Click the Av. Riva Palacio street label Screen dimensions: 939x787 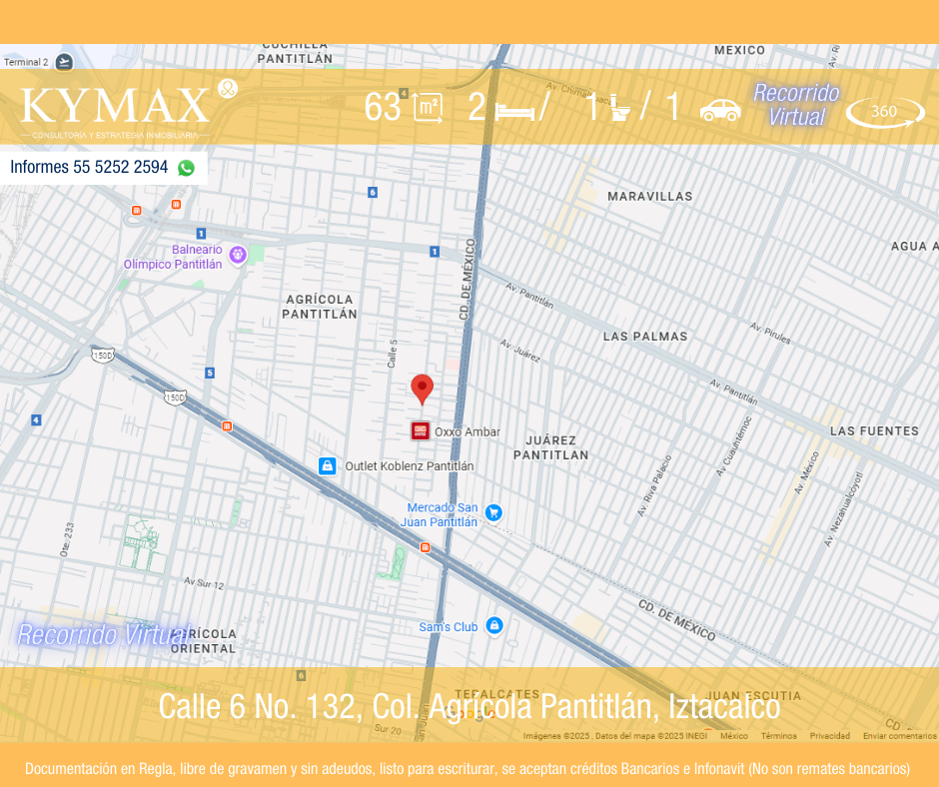coord(654,485)
